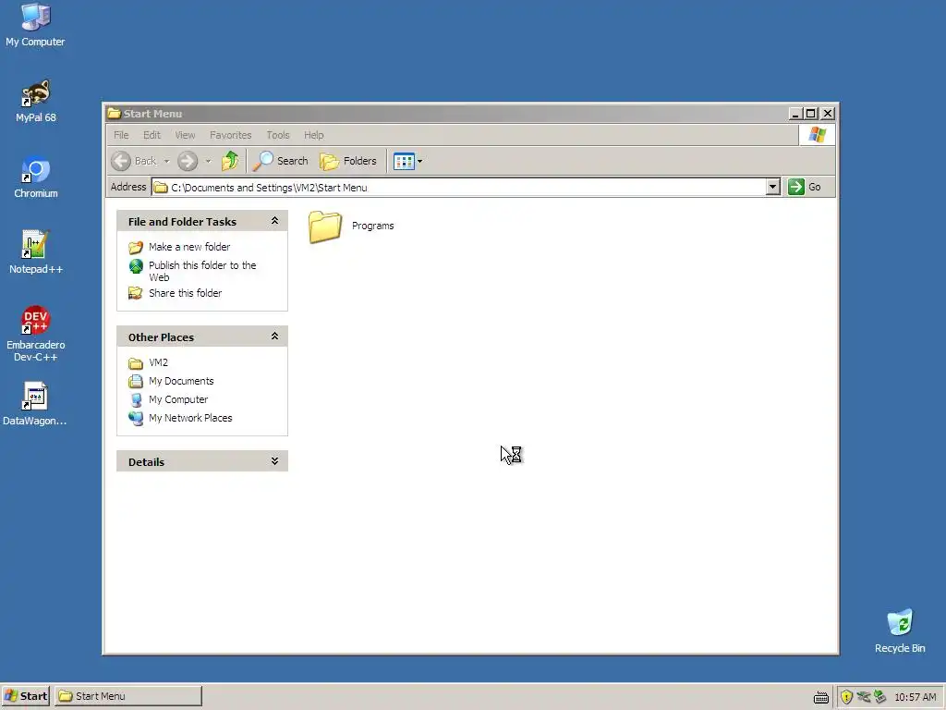Click the Forward arrow button

point(188,161)
